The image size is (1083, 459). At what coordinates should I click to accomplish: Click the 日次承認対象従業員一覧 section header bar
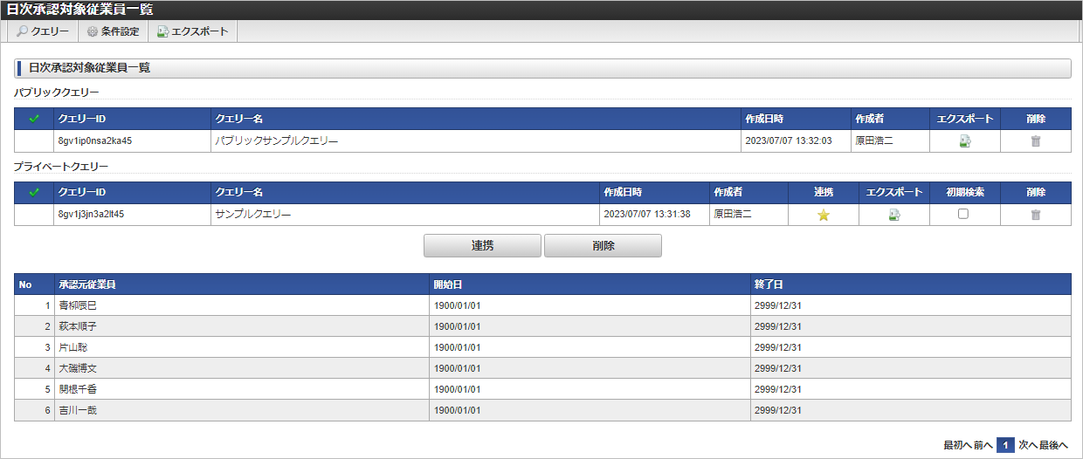pos(542,68)
